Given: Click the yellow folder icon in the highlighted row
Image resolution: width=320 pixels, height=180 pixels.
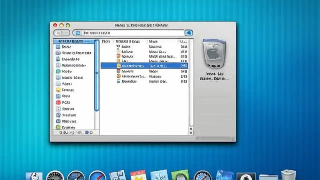Looking at the screenshot, I should (x=118, y=65).
